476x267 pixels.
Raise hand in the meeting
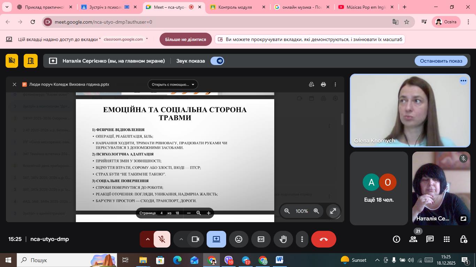[283, 239]
